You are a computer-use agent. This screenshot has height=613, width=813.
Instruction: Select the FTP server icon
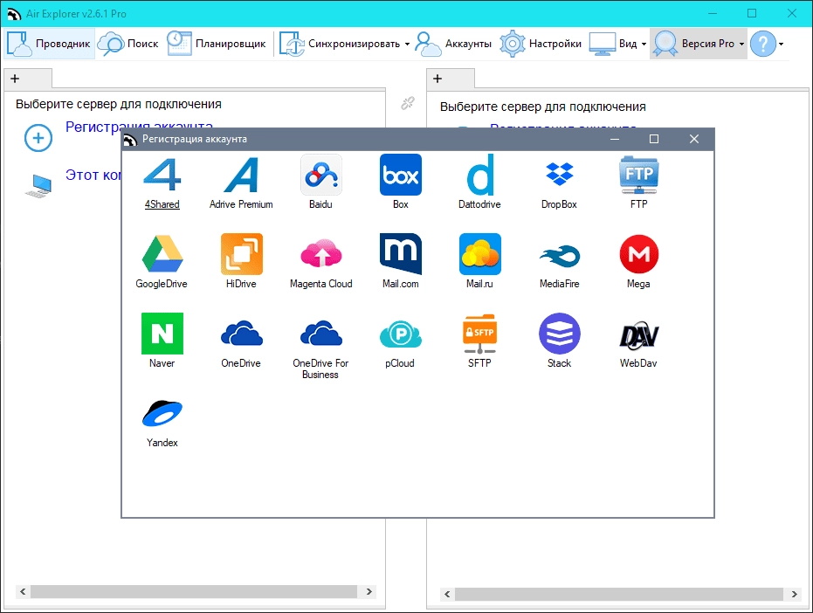point(639,176)
